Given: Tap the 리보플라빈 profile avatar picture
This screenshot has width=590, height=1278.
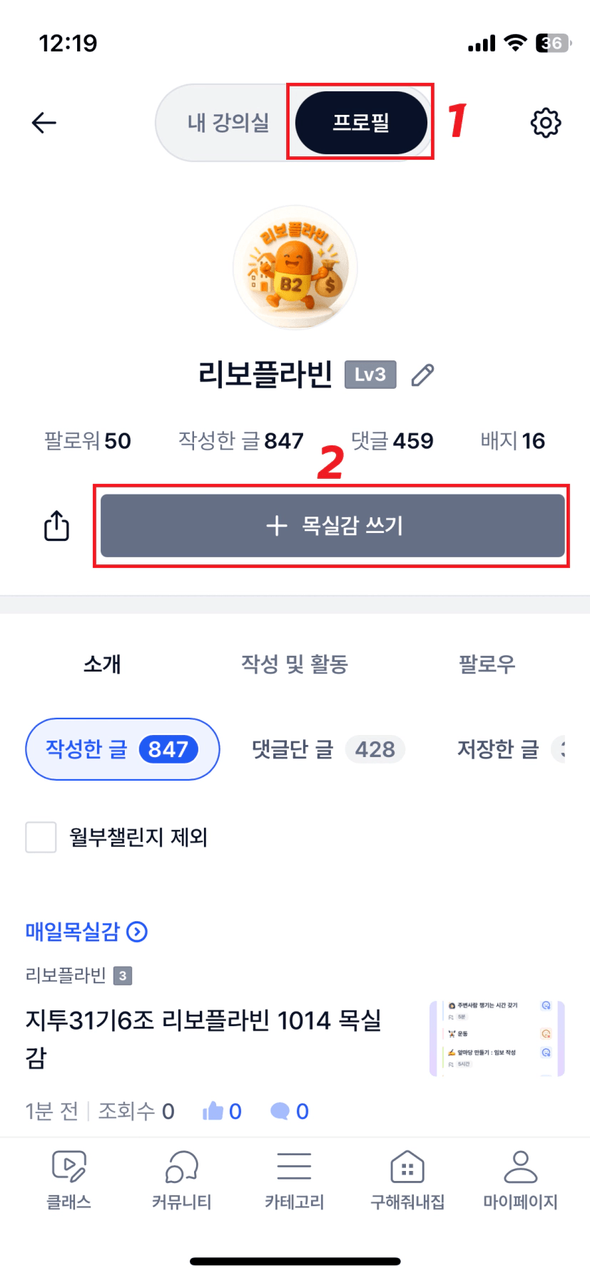Looking at the screenshot, I should [295, 268].
